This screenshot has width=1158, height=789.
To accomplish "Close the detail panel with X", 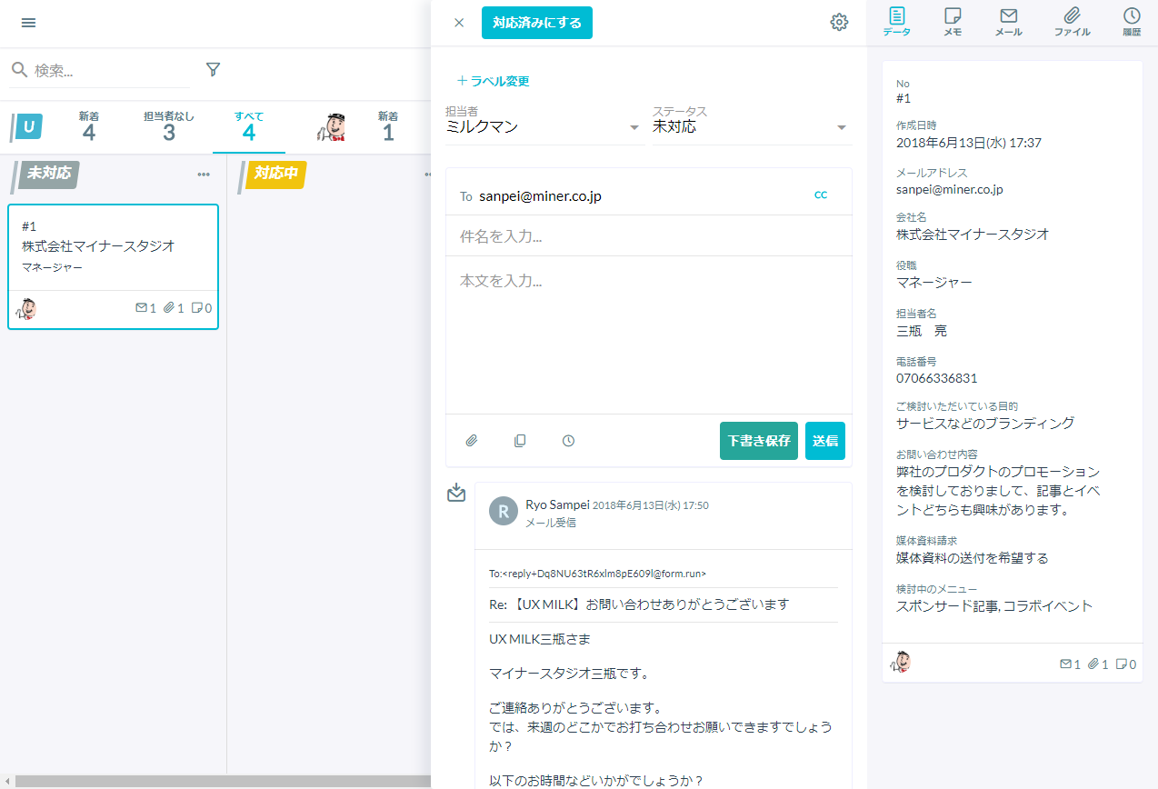I will 459,23.
